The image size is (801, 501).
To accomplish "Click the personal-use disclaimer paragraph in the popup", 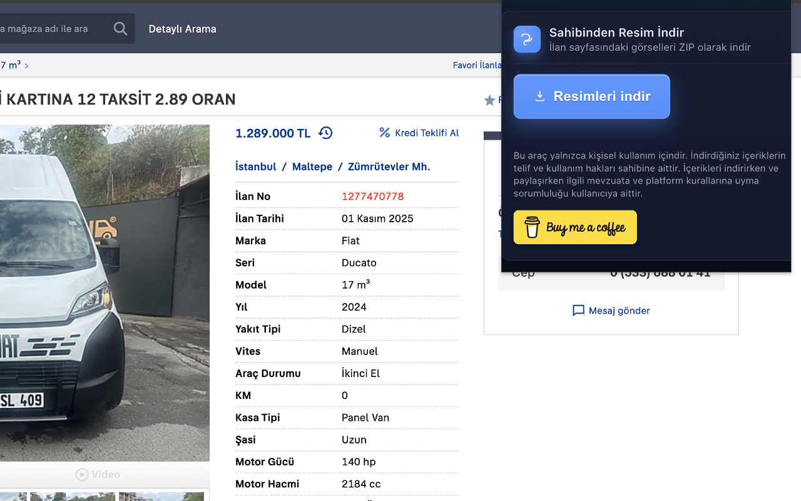I will 650,175.
